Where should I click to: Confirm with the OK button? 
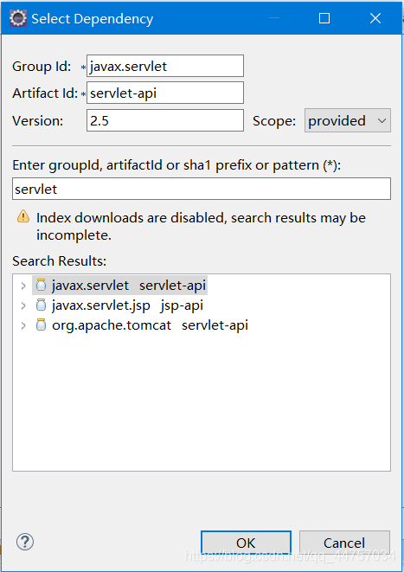pos(246,543)
